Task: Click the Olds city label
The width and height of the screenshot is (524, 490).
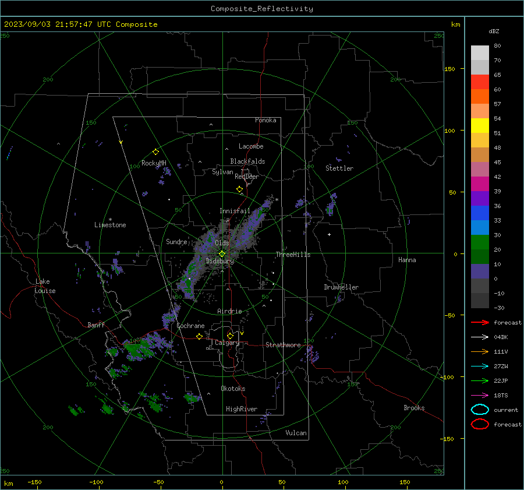Action: [222, 243]
